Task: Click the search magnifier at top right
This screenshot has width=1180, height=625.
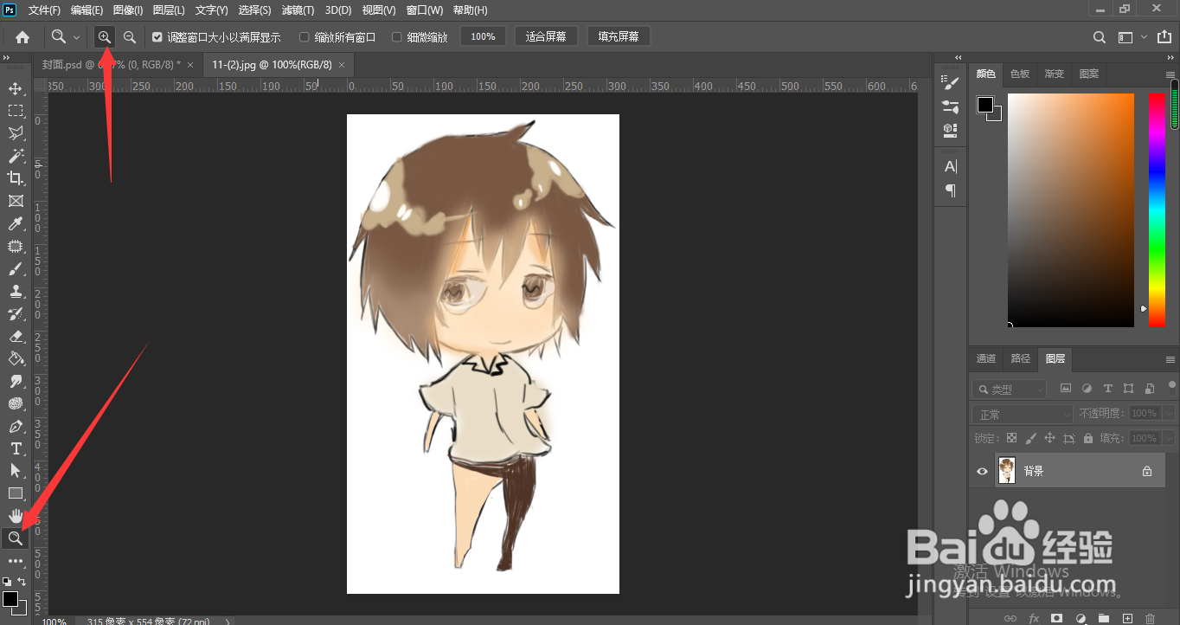Action: (x=1099, y=37)
